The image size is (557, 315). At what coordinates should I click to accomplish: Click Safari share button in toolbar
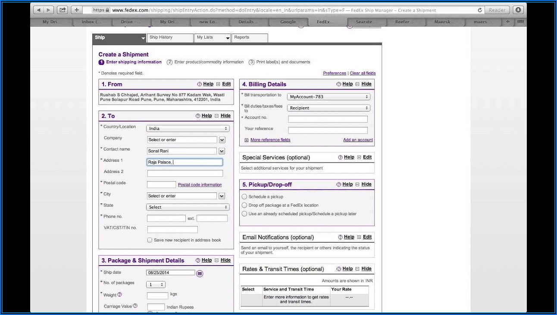pyautogui.click(x=63, y=10)
